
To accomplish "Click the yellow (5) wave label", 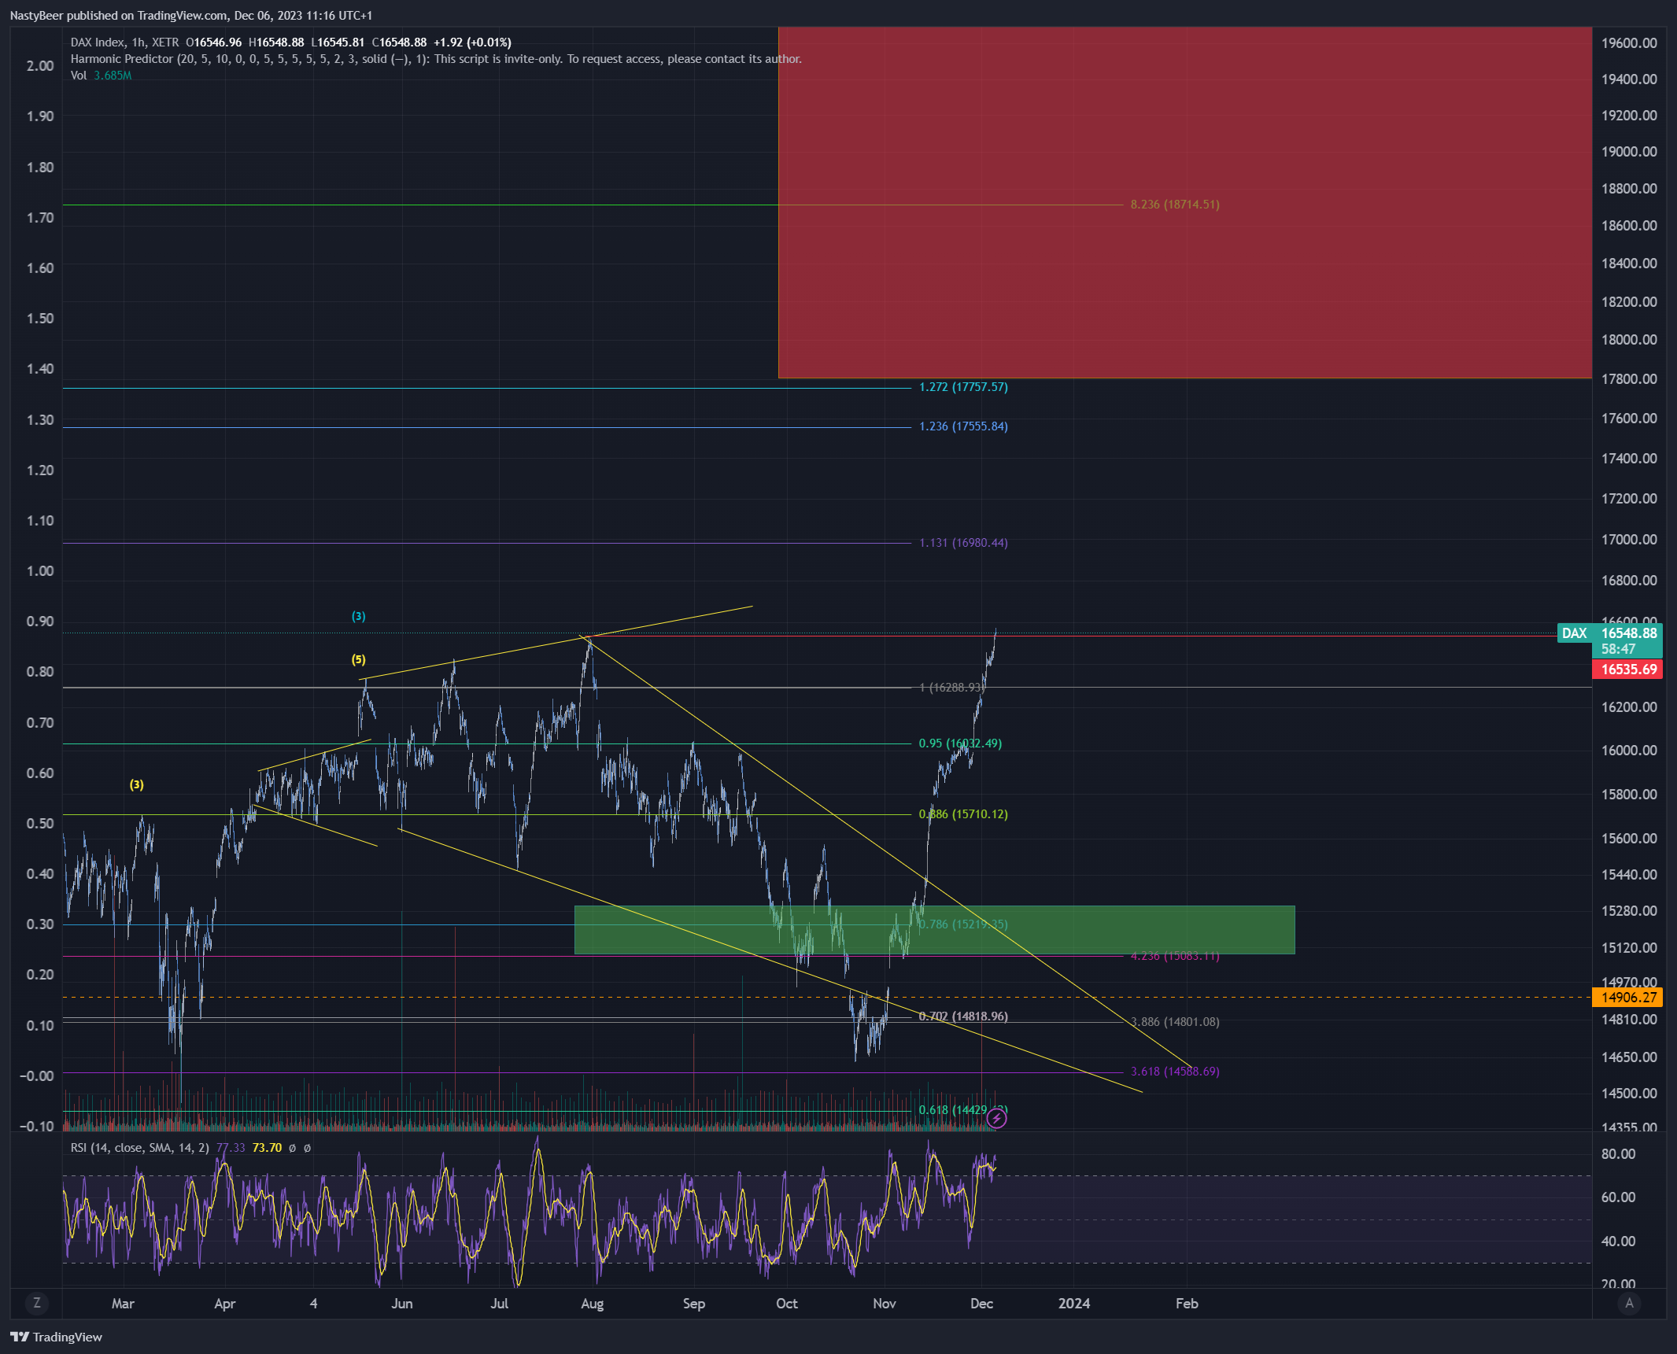I will point(358,659).
